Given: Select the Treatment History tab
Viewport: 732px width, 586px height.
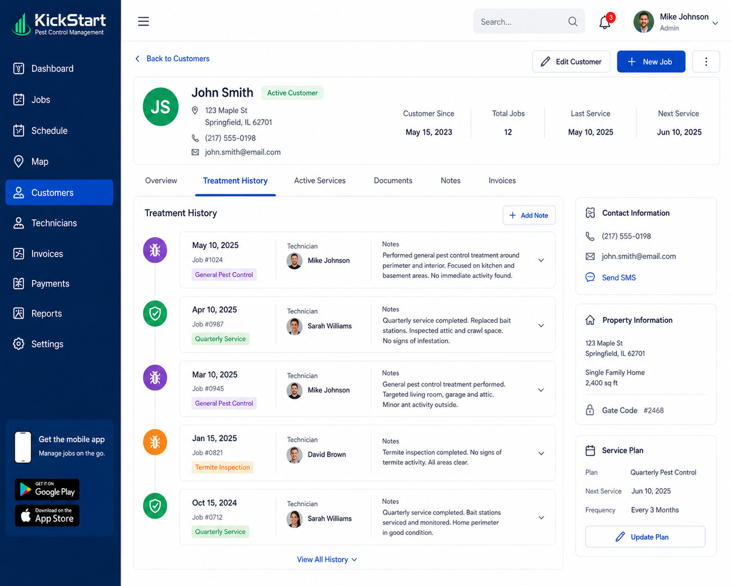Looking at the screenshot, I should click(x=235, y=181).
